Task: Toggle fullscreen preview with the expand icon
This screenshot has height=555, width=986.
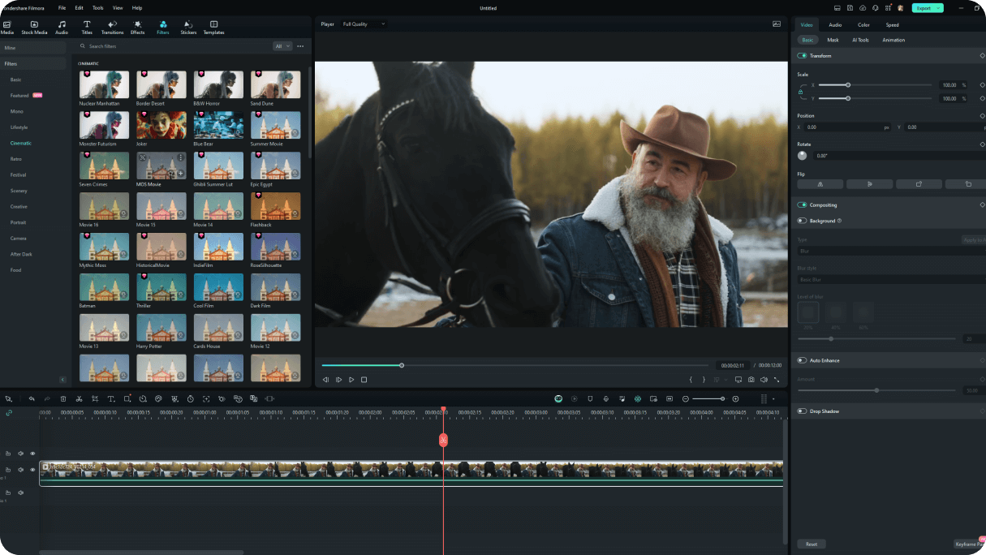Action: pyautogui.click(x=777, y=380)
